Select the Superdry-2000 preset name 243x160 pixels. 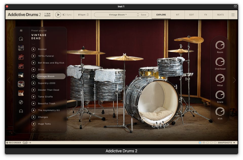[47, 83]
